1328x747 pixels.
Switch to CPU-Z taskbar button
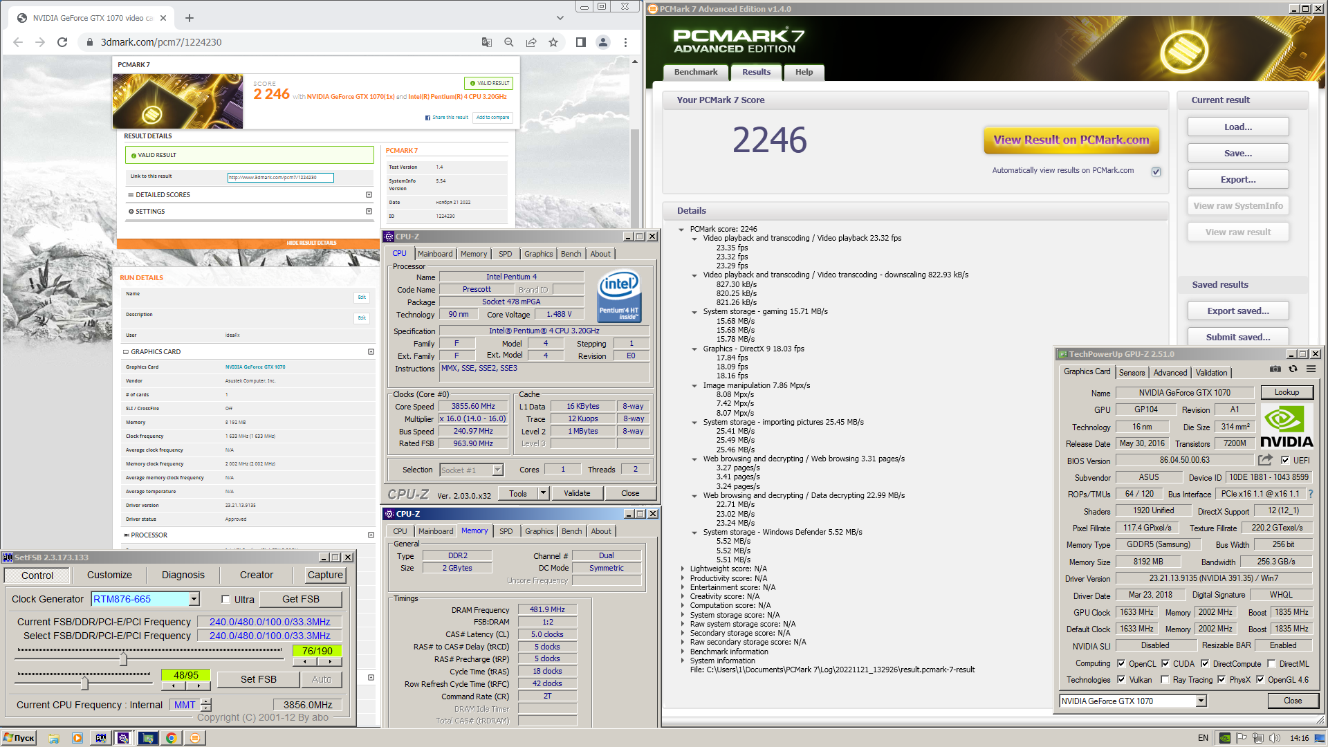(x=124, y=738)
